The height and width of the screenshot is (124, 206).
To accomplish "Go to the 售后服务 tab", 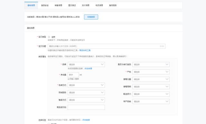I will click(113, 5).
